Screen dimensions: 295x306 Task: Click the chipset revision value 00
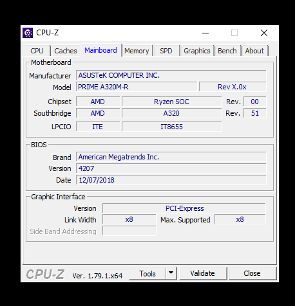[x=255, y=102]
